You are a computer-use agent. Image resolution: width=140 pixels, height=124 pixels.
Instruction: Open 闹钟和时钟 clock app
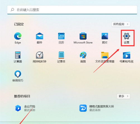tap(39, 57)
